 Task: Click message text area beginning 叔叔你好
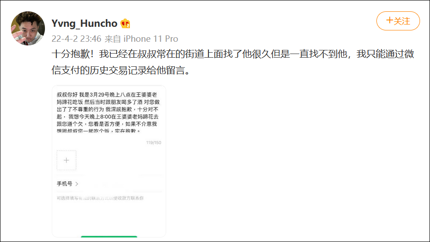pyautogui.click(x=109, y=112)
